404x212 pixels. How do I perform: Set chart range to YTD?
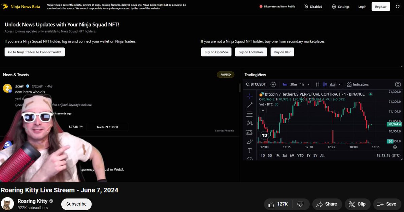pos(300,156)
